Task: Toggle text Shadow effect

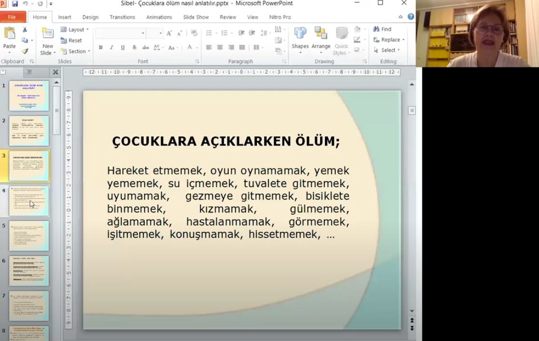Action: click(134, 48)
